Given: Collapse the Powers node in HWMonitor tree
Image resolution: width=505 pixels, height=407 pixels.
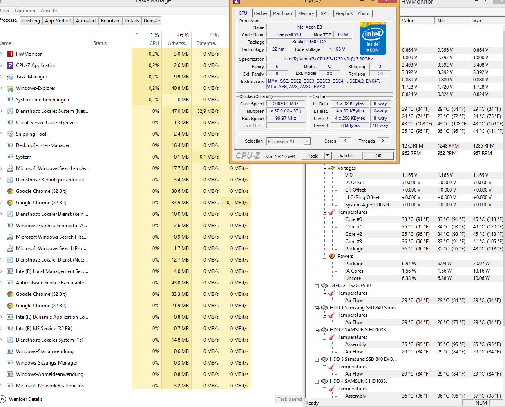Looking at the screenshot, I should [324, 256].
